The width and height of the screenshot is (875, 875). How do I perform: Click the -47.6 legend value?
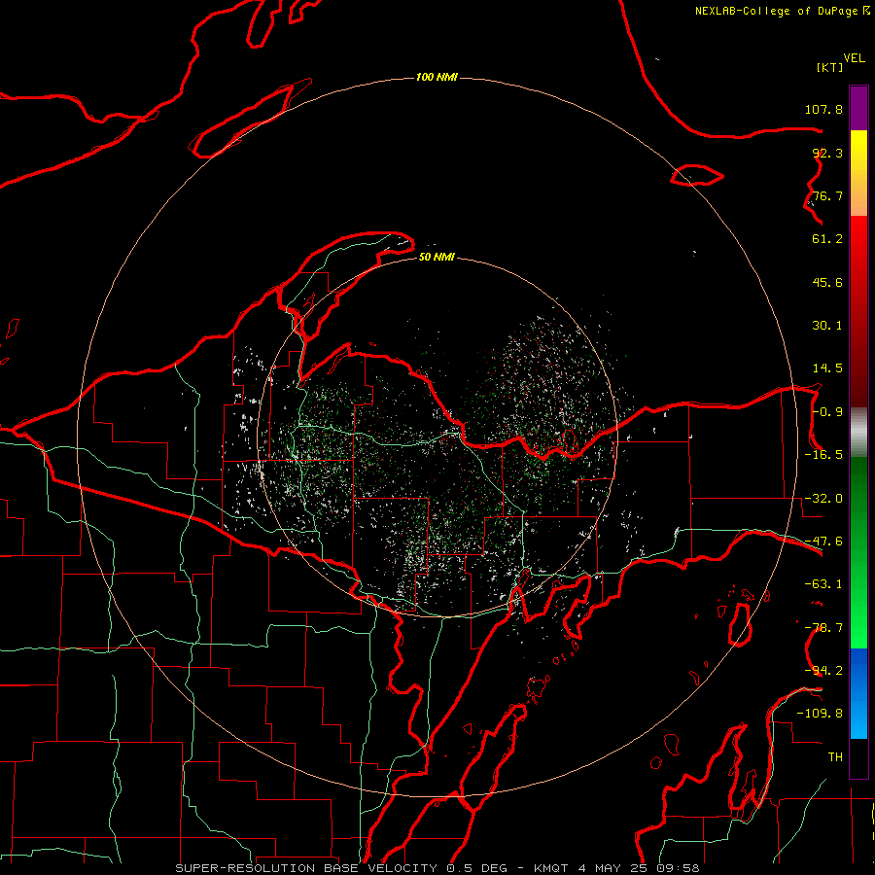coord(823,542)
